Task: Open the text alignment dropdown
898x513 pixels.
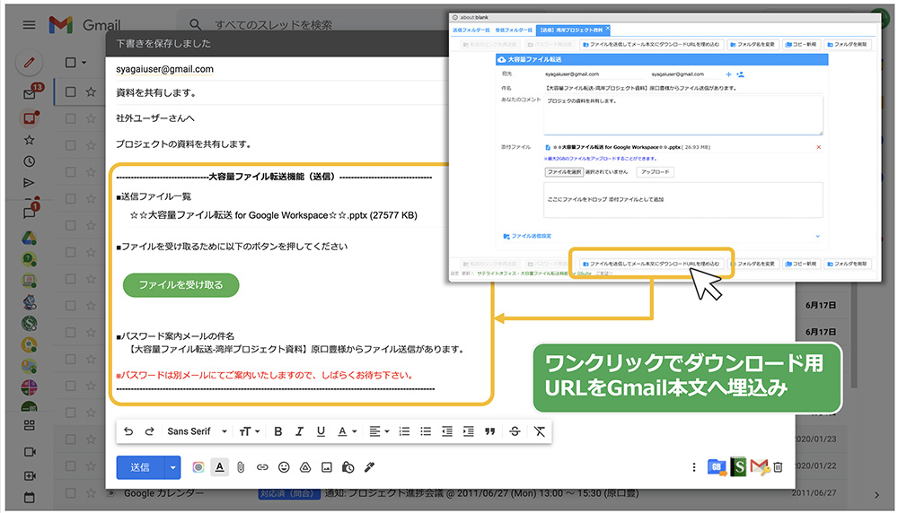Action: (x=379, y=431)
